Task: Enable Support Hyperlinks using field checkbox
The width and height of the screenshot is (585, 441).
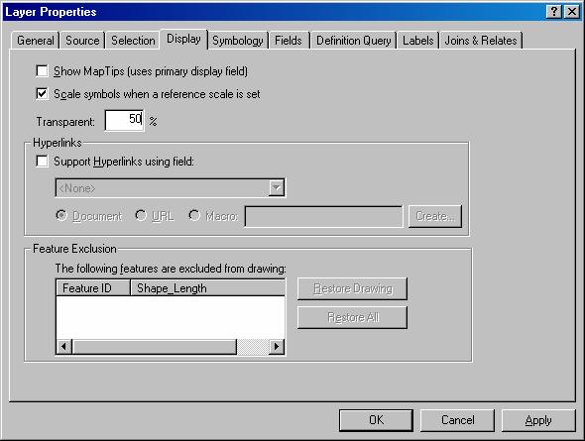Action: [x=42, y=162]
